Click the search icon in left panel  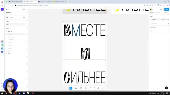[24, 17]
